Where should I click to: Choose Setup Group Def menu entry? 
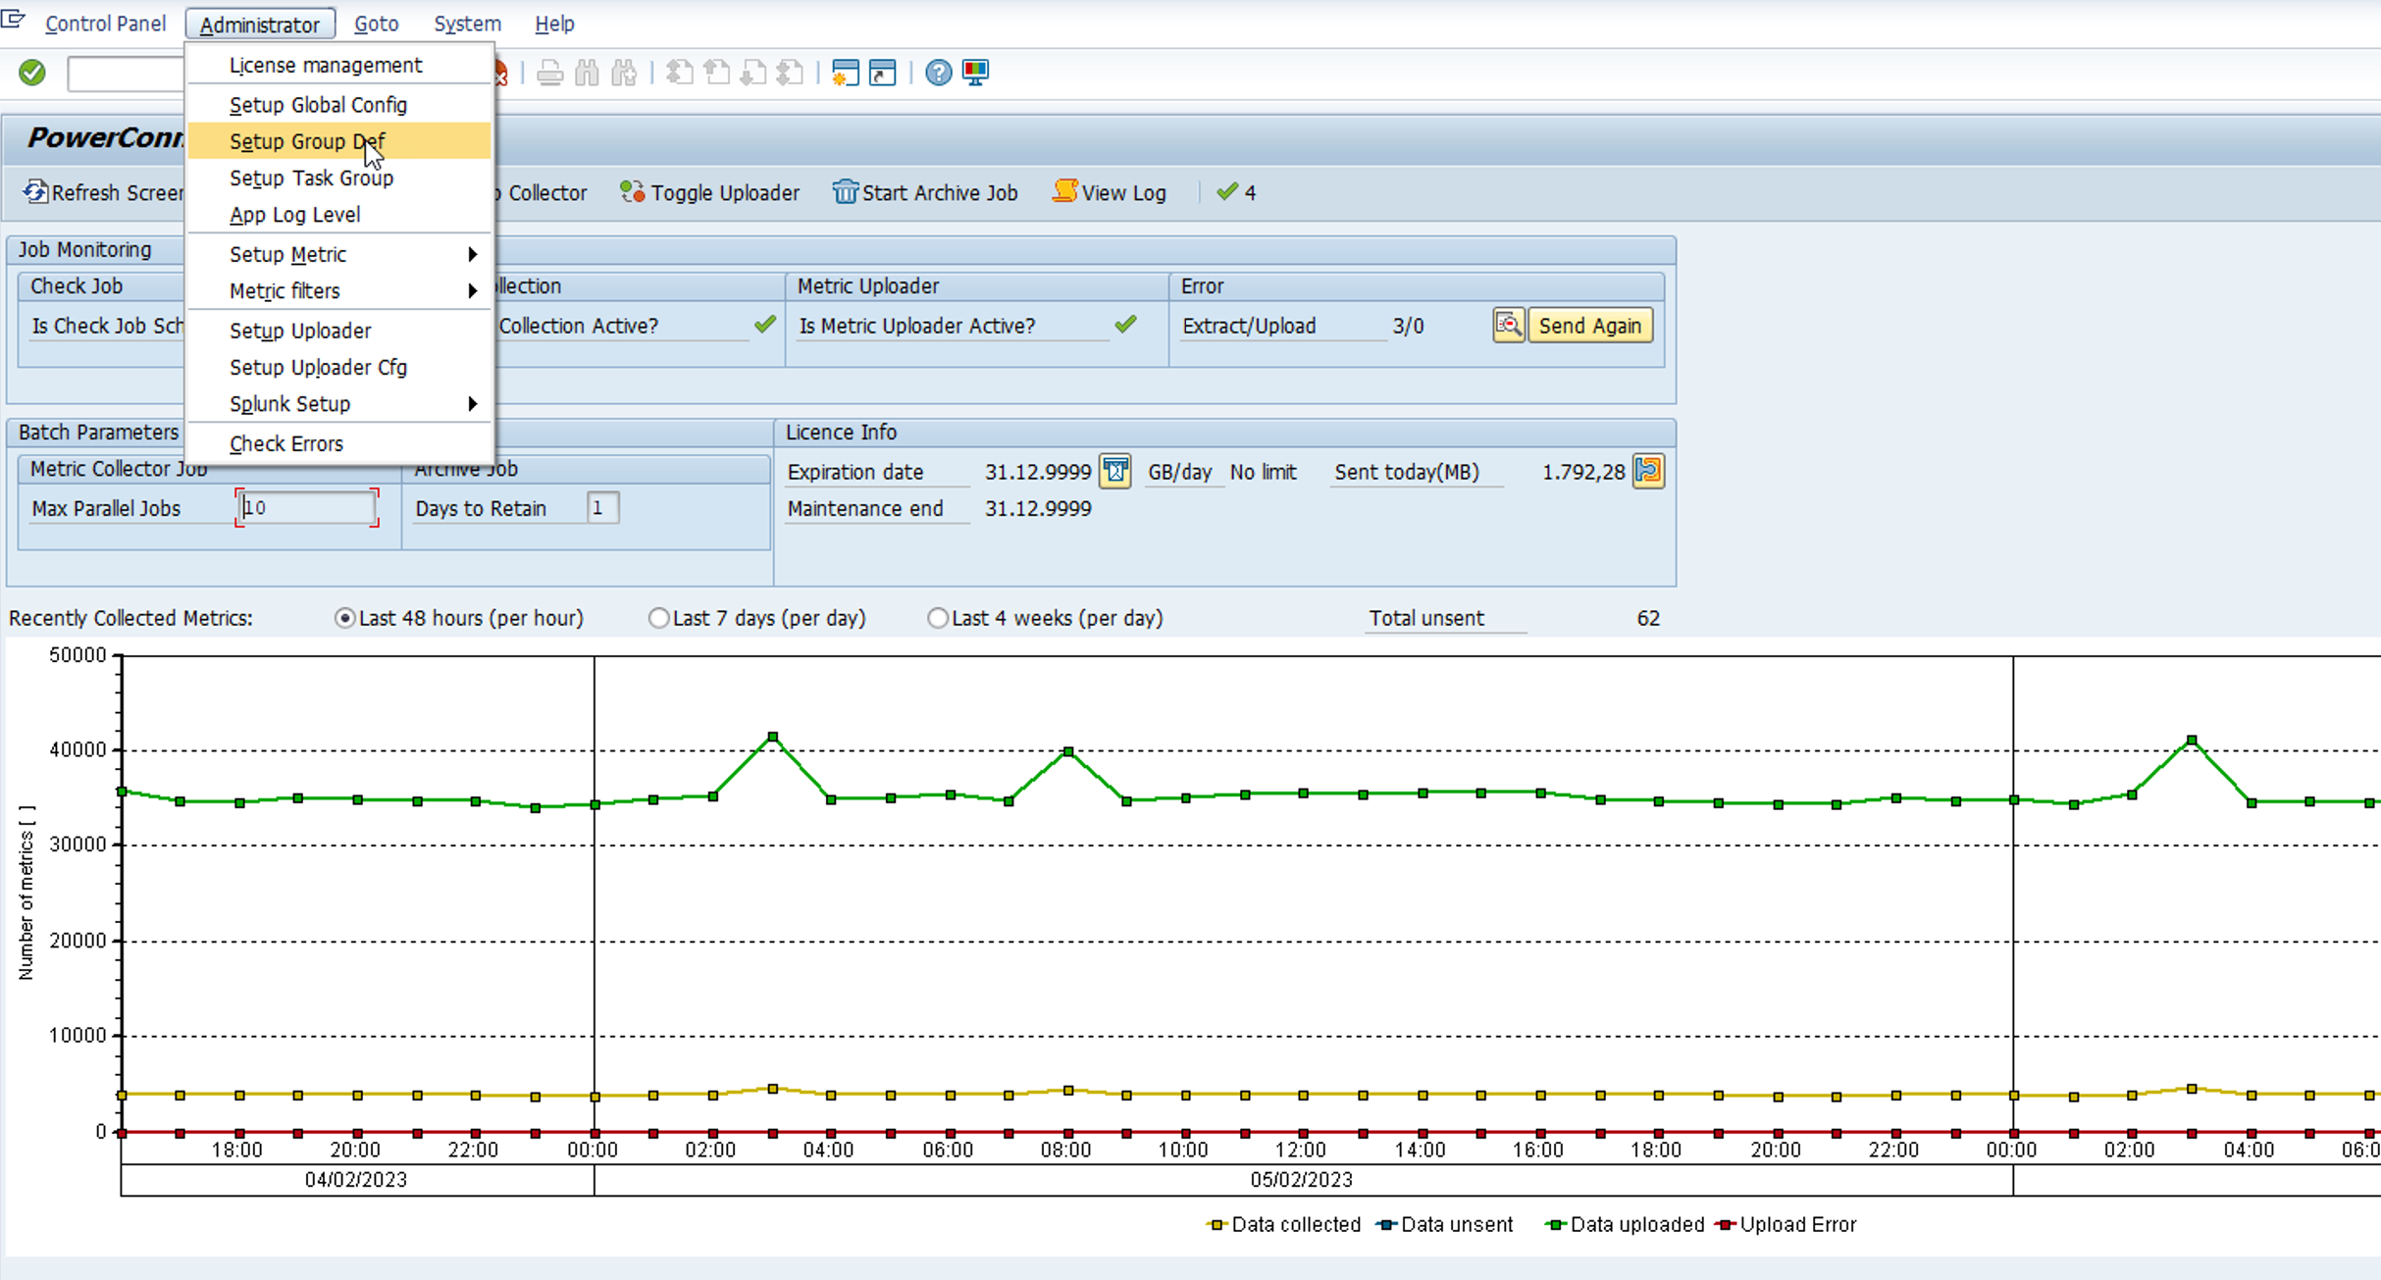tap(306, 141)
